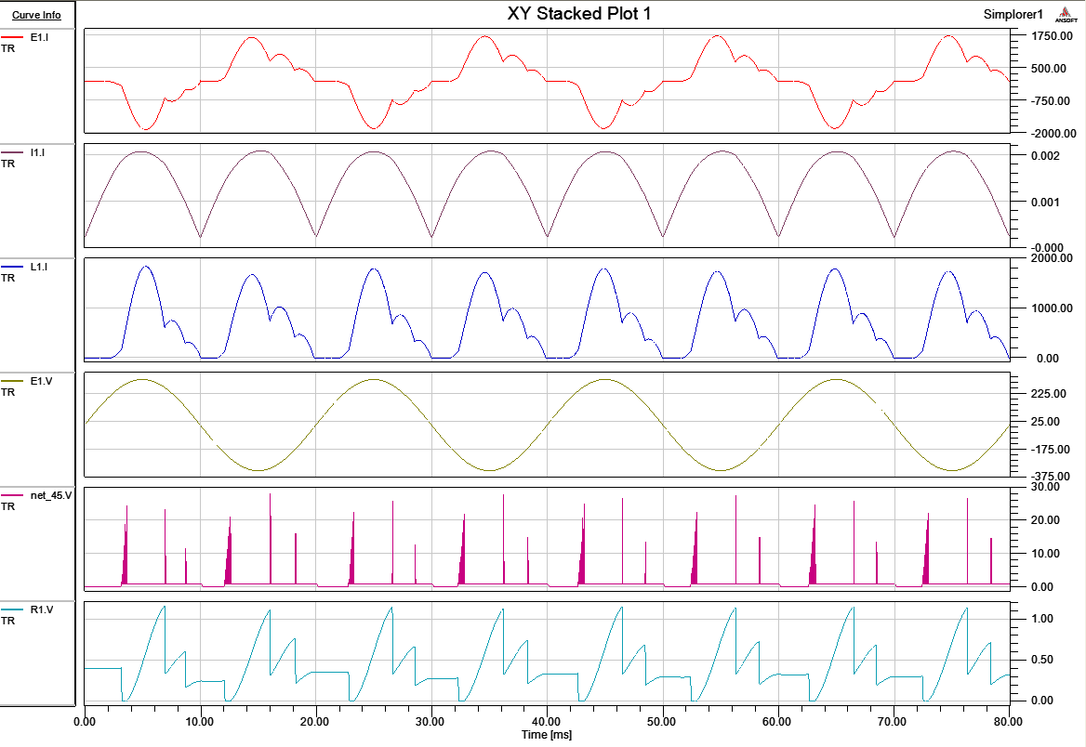1086x747 pixels.
Task: Click the -375.00 Y-axis value
Action: pyautogui.click(x=1051, y=477)
